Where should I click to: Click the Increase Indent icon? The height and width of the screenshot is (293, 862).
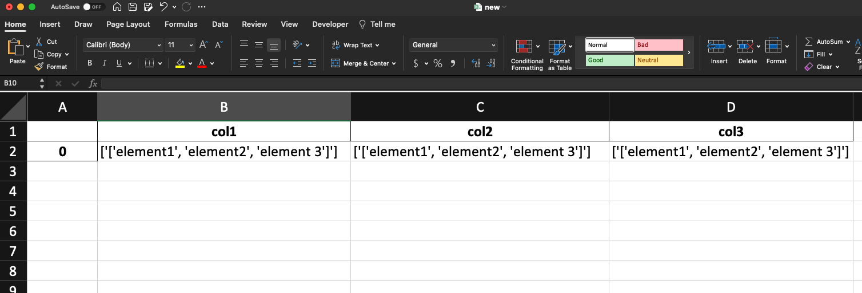[312, 63]
